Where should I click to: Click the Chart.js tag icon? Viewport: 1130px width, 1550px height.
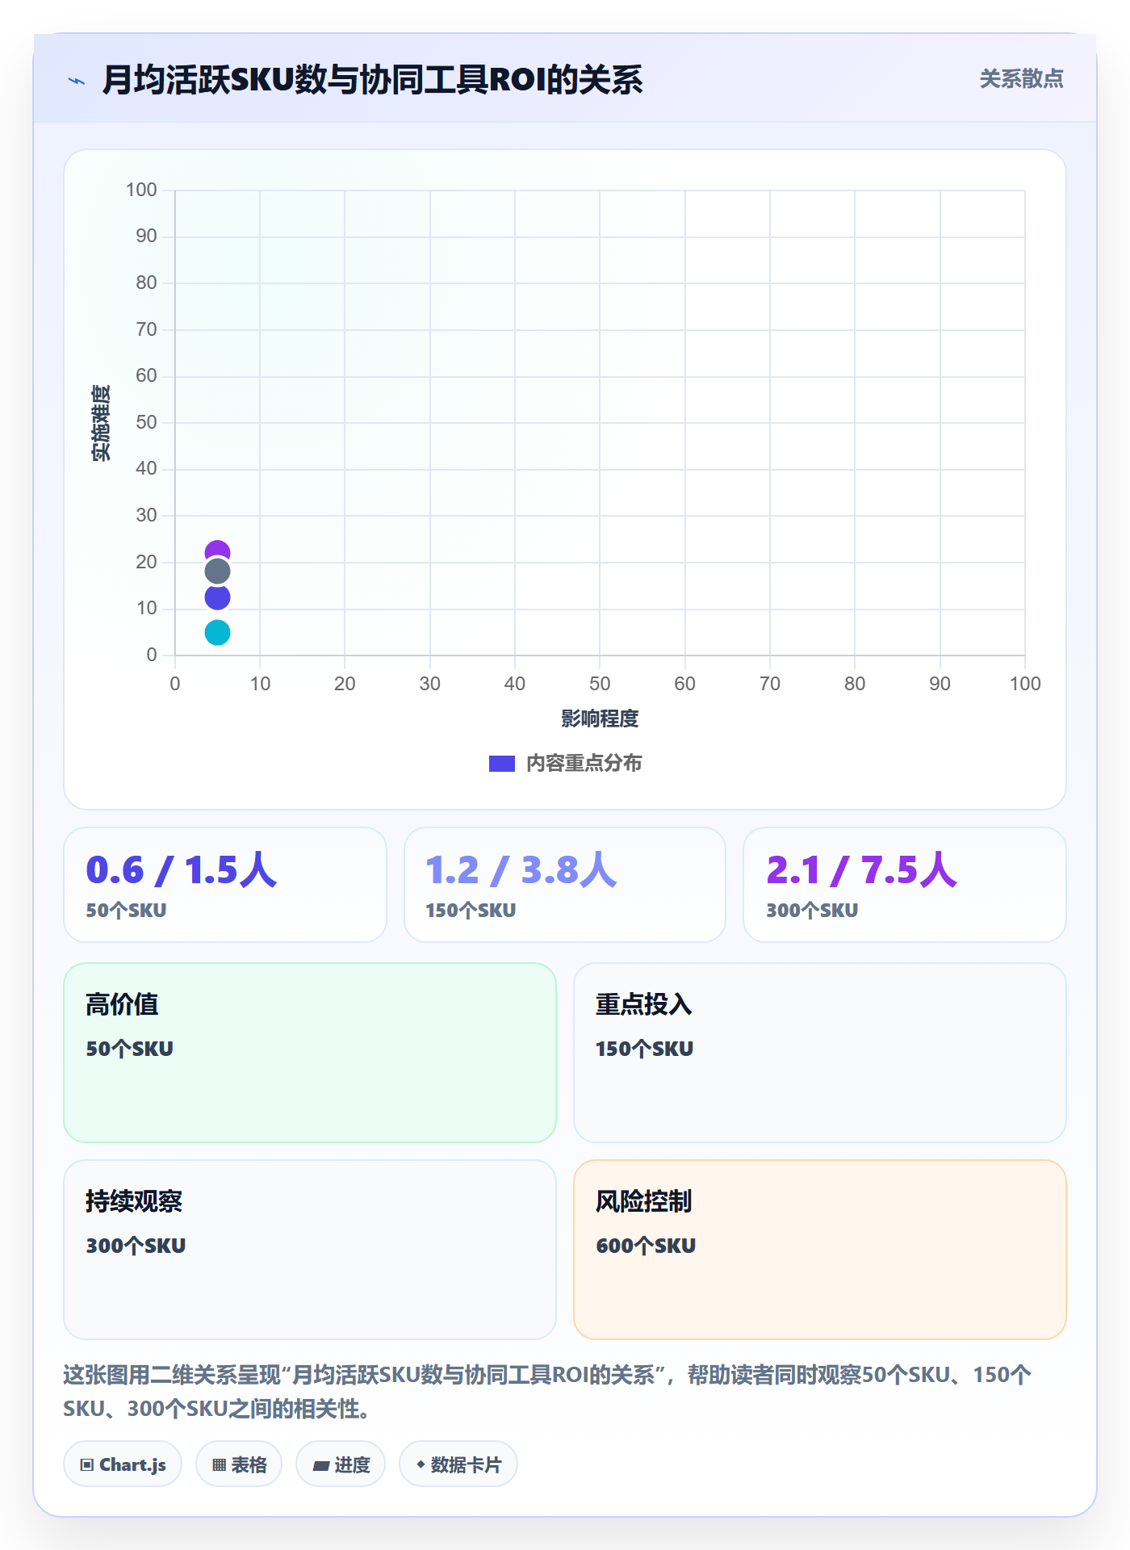87,1464
